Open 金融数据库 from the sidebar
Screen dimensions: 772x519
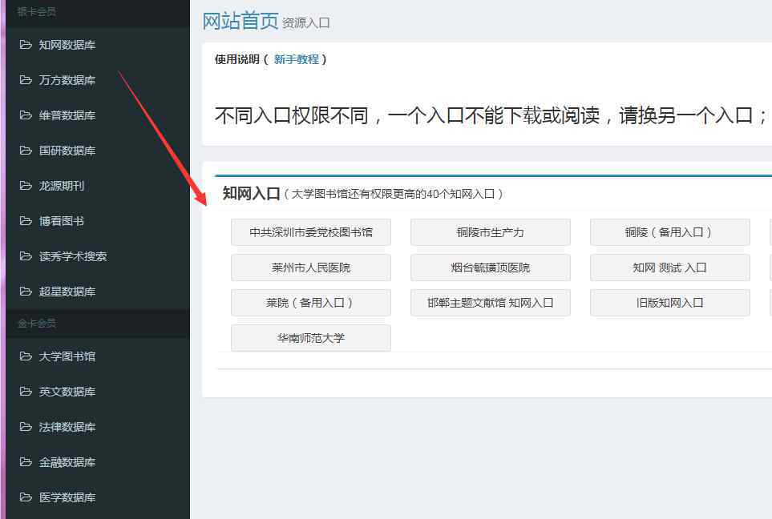point(67,462)
